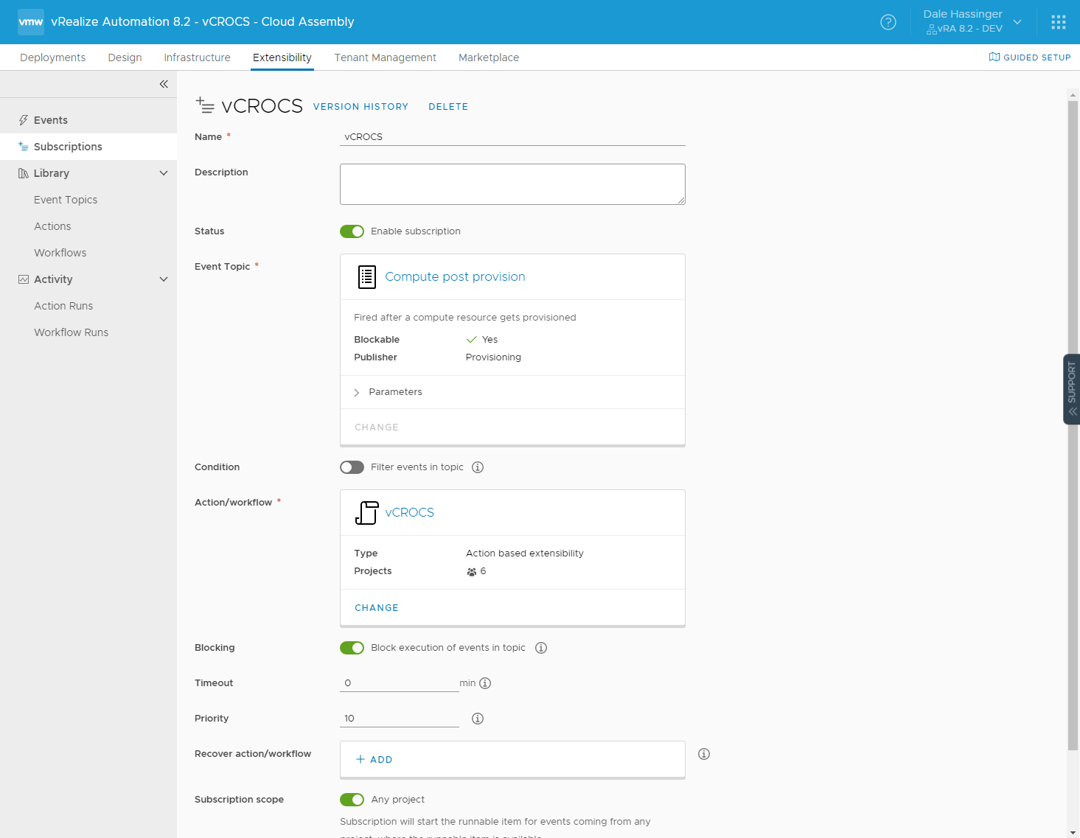Click the VERSION HISTORY link

pos(360,107)
